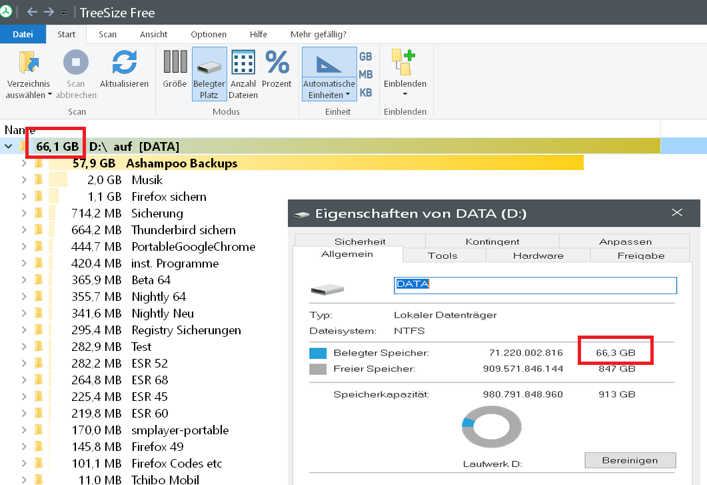The height and width of the screenshot is (485, 707).
Task: Click the TreeSize back arrow
Action: click(x=31, y=12)
